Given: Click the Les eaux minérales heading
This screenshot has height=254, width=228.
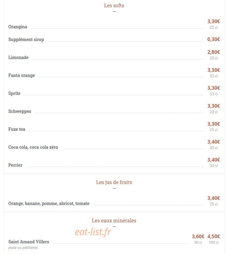Looking at the screenshot, I should (x=114, y=221).
